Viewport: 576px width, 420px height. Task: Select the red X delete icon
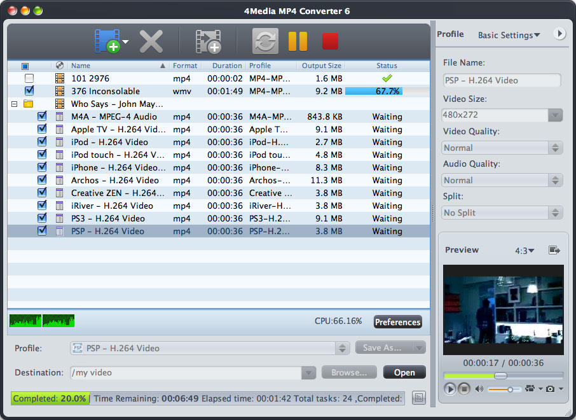point(151,41)
